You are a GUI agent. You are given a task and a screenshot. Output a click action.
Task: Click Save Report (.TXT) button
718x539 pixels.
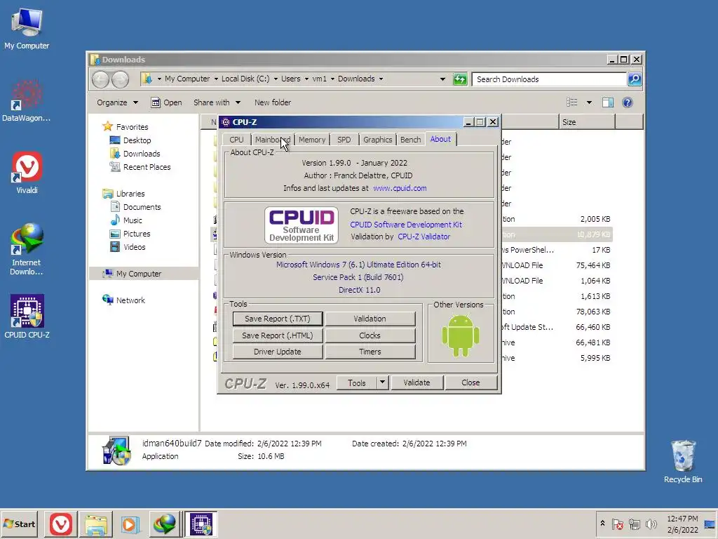278,319
